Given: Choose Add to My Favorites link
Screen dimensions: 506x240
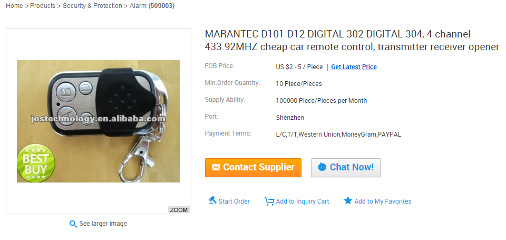Looking at the screenshot, I should (x=383, y=201).
